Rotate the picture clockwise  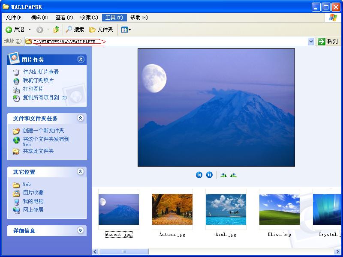[x=223, y=175]
